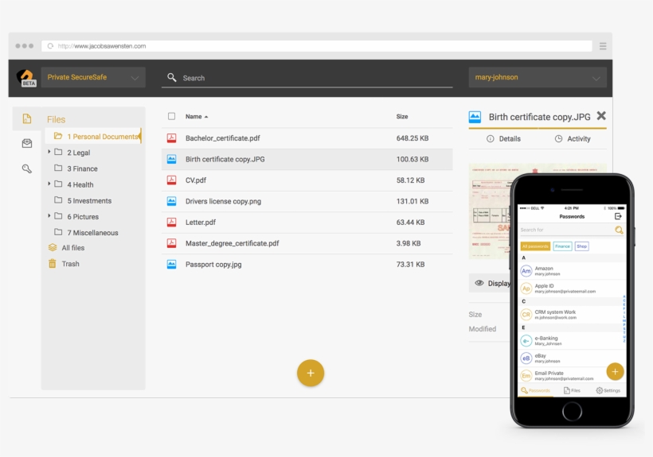
Task: Open Bachelor_certificate.pdf
Action: tap(223, 138)
